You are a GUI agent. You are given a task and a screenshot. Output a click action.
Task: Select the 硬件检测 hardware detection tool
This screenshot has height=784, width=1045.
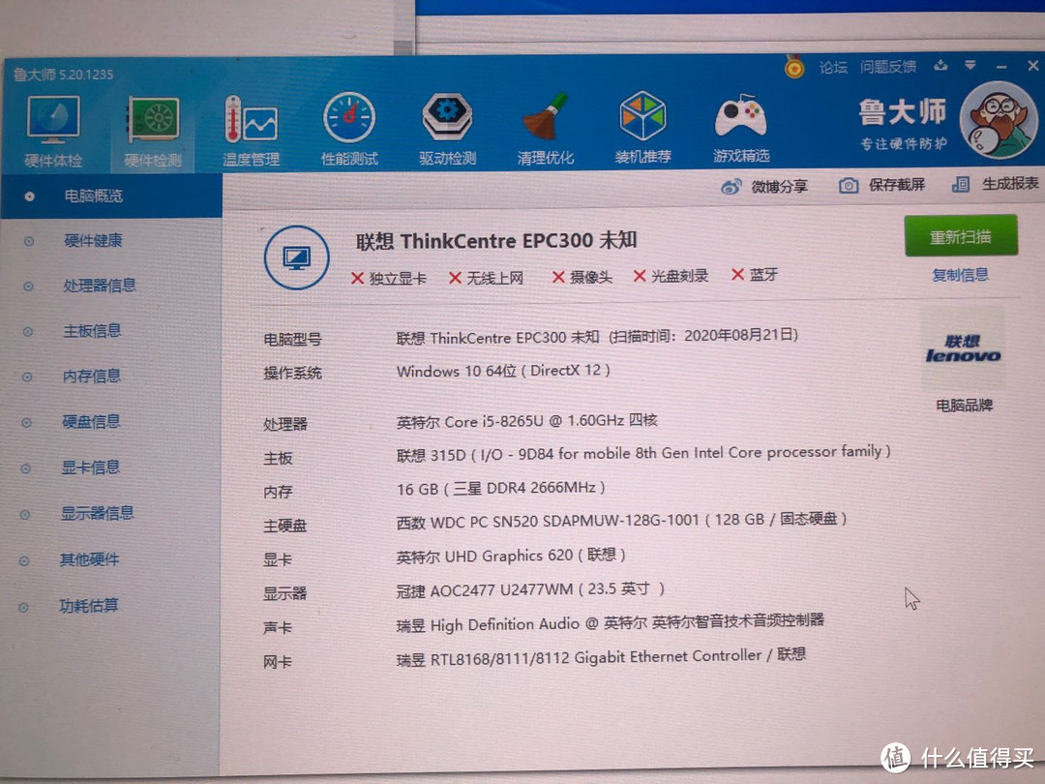pyautogui.click(x=150, y=126)
